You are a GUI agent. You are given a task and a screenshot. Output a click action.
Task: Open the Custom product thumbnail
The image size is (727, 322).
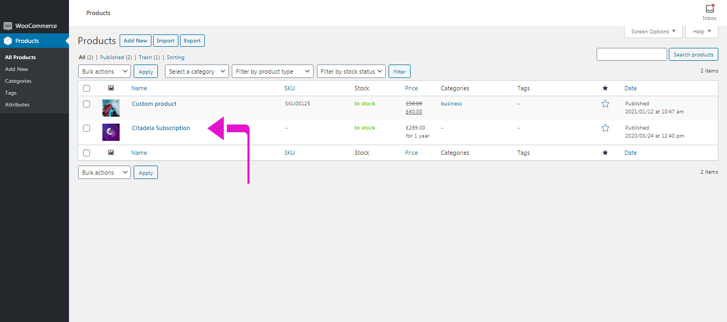click(x=111, y=108)
